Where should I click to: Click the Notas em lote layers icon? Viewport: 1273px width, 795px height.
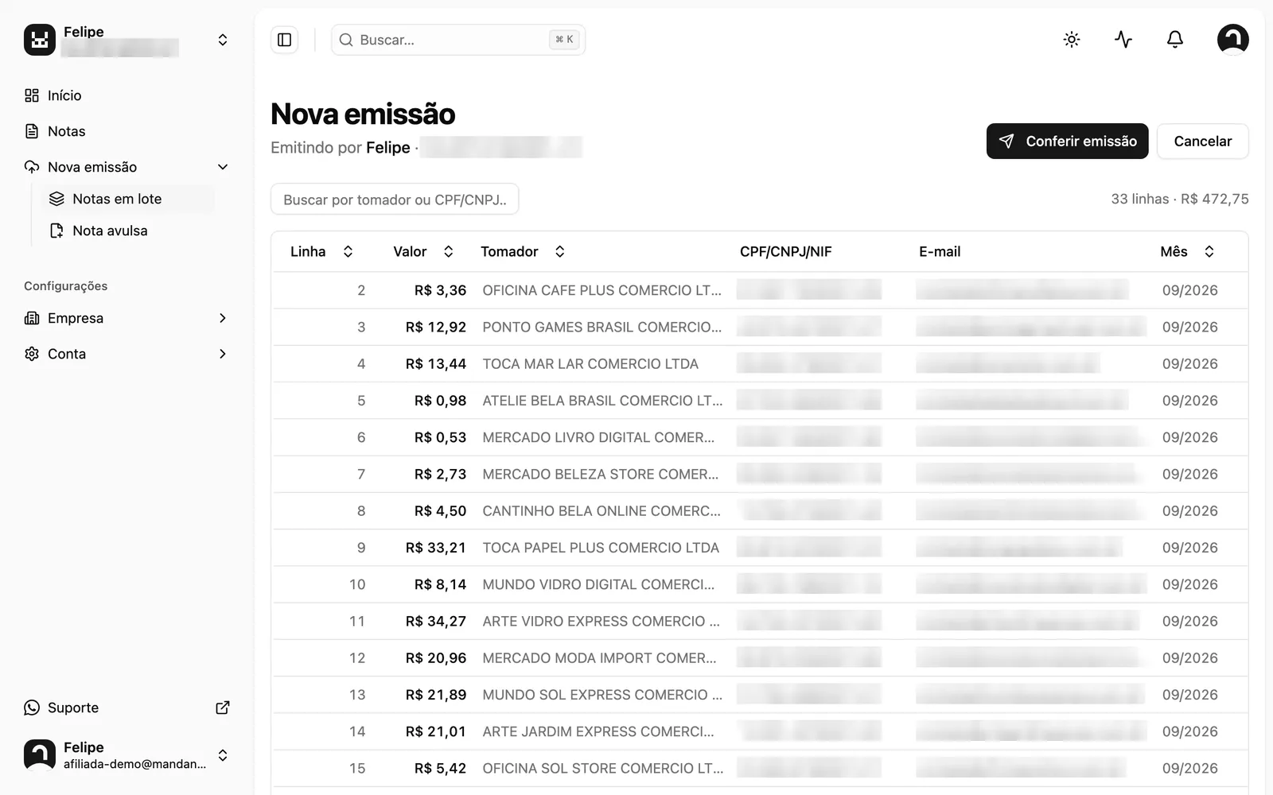[56, 199]
